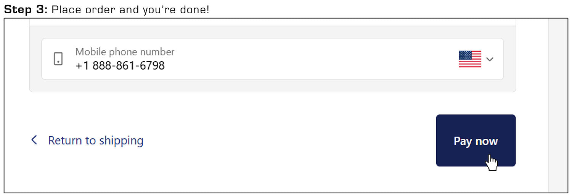The height and width of the screenshot is (196, 572).
Task: Click the mobile phone device icon
Action: click(x=58, y=59)
